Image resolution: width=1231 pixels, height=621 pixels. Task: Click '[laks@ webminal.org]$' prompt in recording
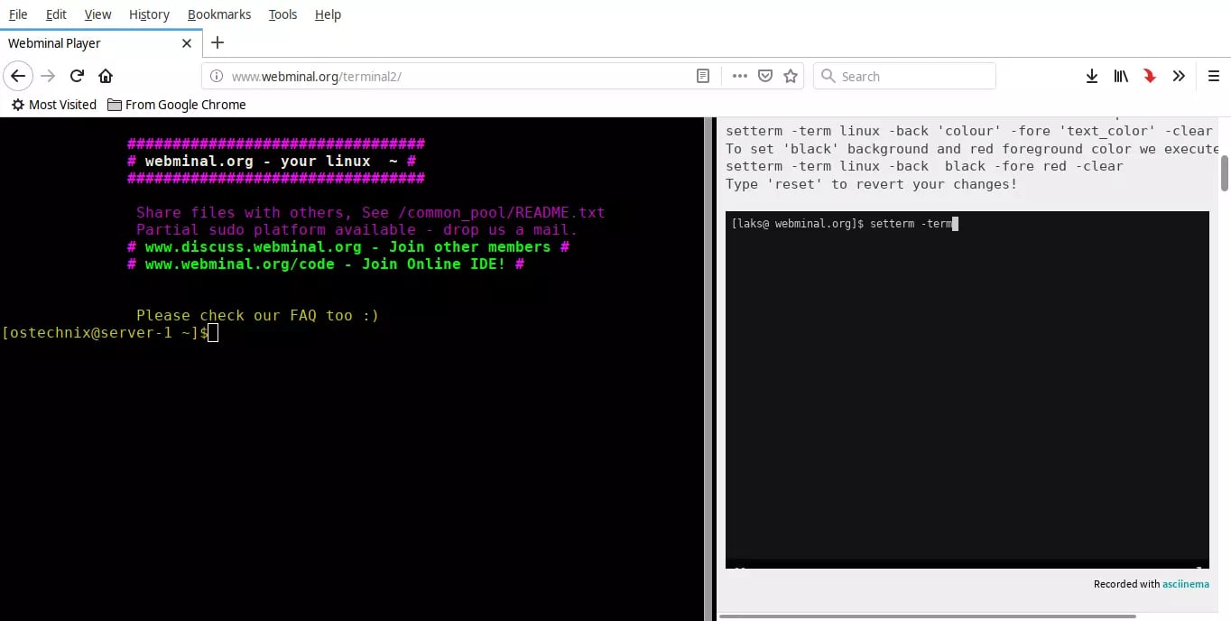(798, 224)
